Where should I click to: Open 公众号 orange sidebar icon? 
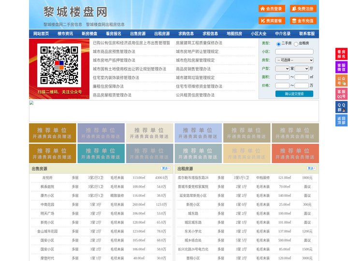[x=341, y=81]
